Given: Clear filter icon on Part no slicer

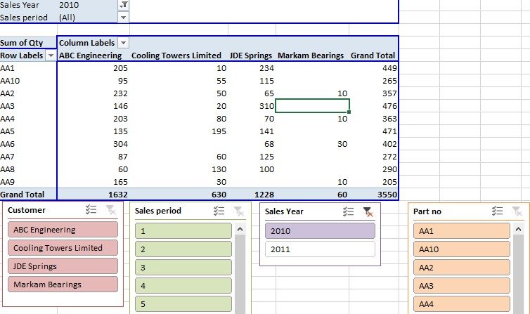Looking at the screenshot, I should (517, 211).
